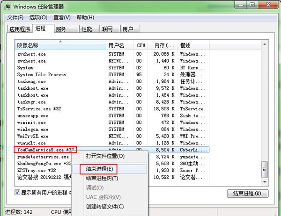Image resolution: width=281 pixels, height=216 pixels.
Task: Sort by the 内存 column header
Action: pos(162,45)
